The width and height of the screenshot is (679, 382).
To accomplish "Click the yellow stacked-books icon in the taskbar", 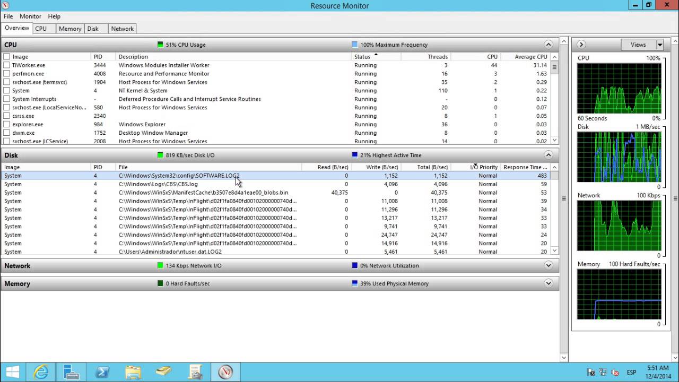I will coord(164,372).
